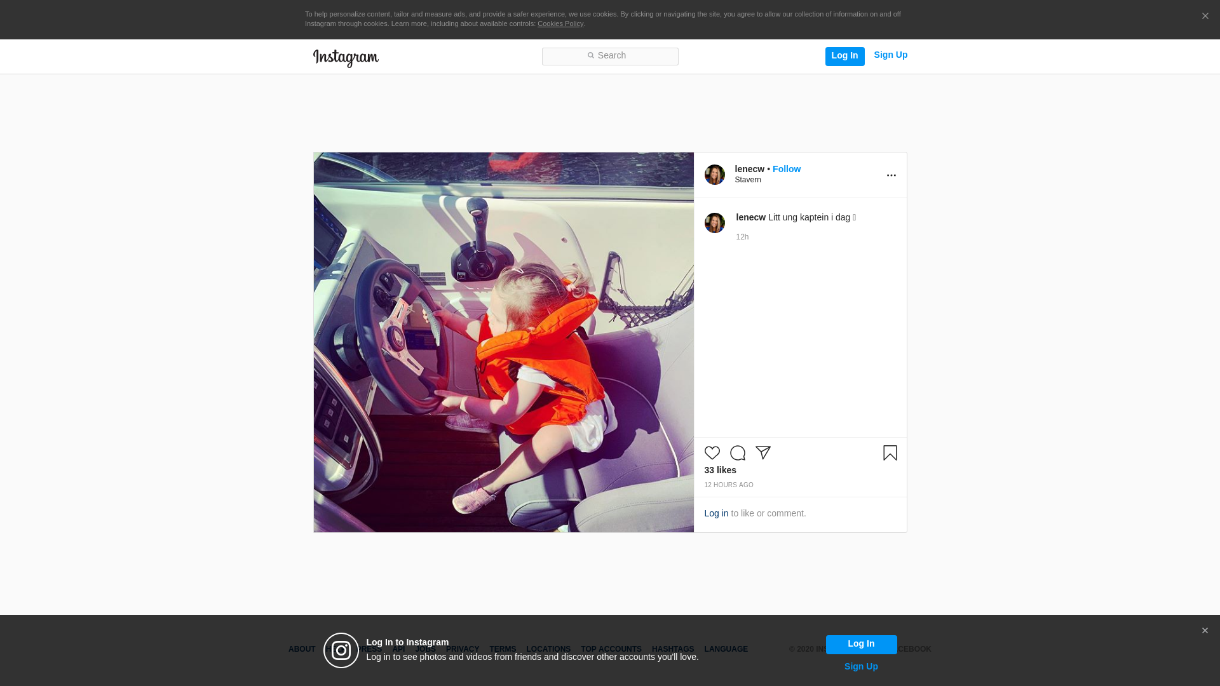Click the comment bubble icon
This screenshot has height=686, width=1220.
click(737, 453)
